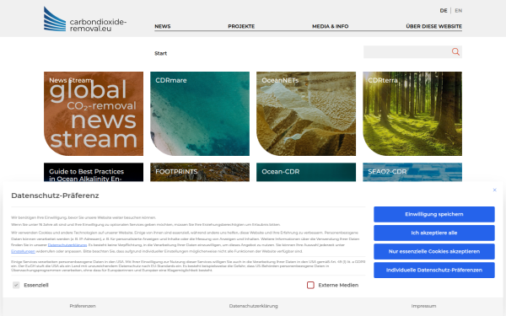506x316 pixels.
Task: Click the greyed Essenziell checkbox
Action: coord(16,285)
